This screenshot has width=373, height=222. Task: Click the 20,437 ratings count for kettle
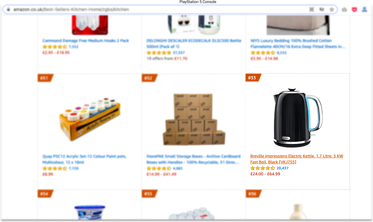282,168
